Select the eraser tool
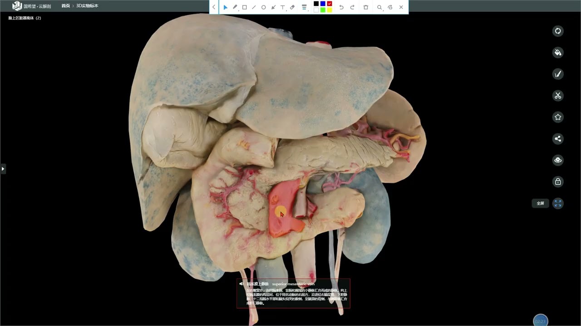581x326 pixels. [x=292, y=7]
